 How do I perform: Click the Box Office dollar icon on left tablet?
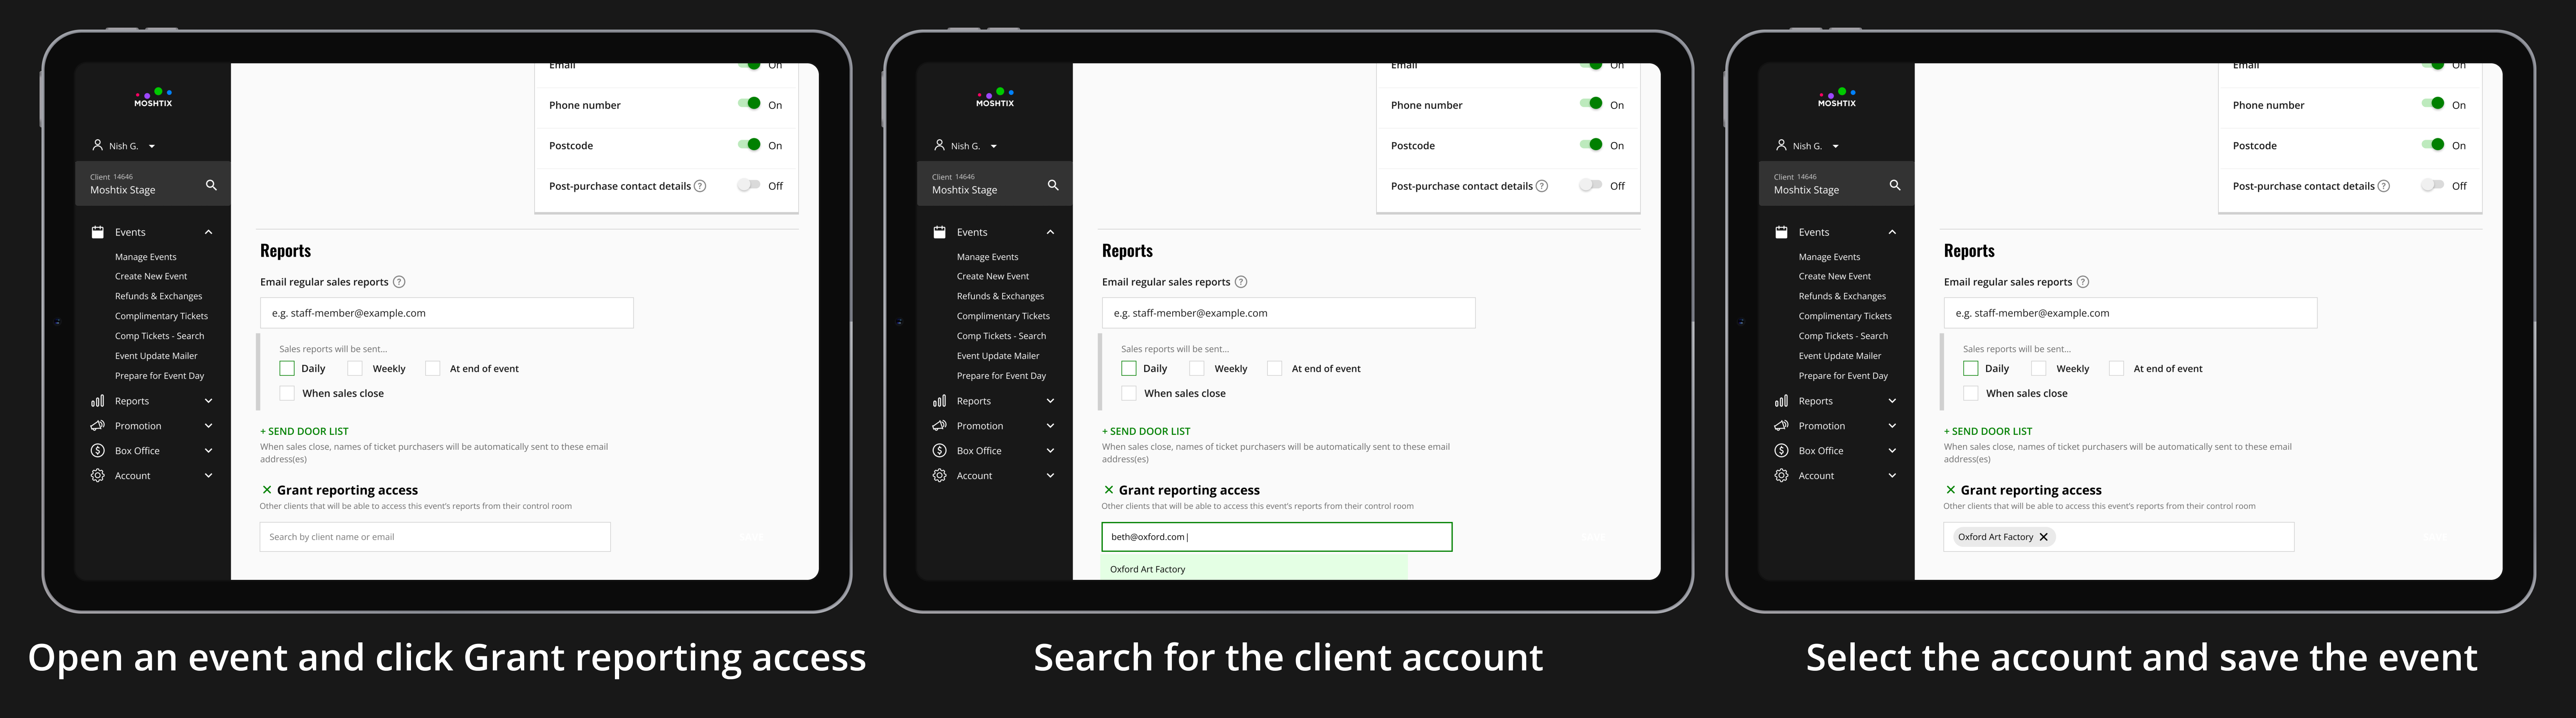point(98,451)
